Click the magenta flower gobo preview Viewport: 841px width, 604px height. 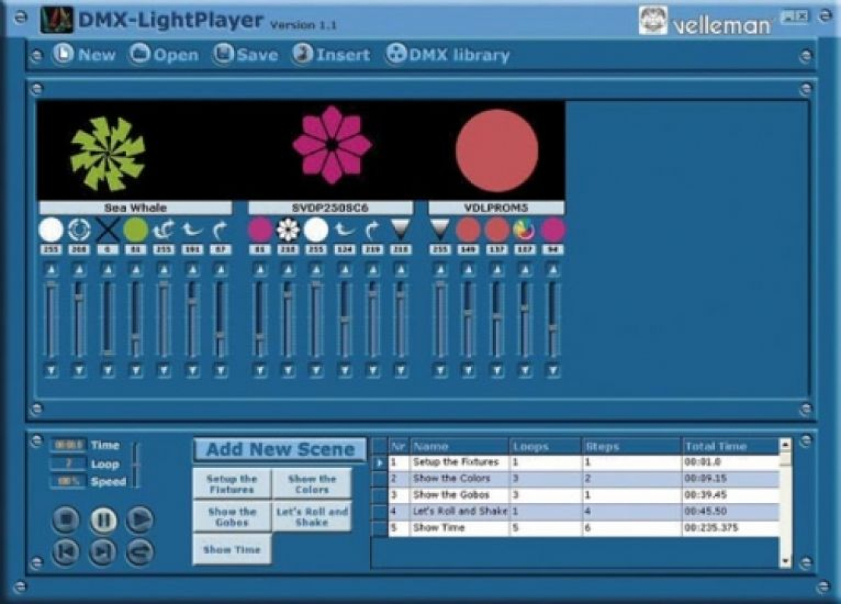(x=332, y=145)
